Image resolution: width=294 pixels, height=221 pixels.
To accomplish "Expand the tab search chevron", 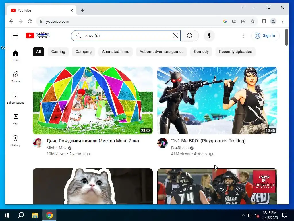I will tap(242, 7).
